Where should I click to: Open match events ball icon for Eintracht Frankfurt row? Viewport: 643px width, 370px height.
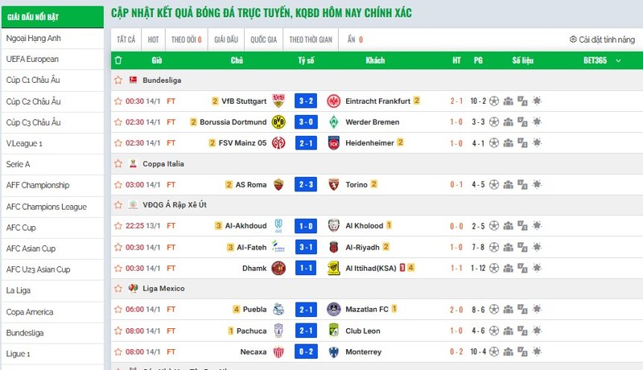click(x=494, y=101)
